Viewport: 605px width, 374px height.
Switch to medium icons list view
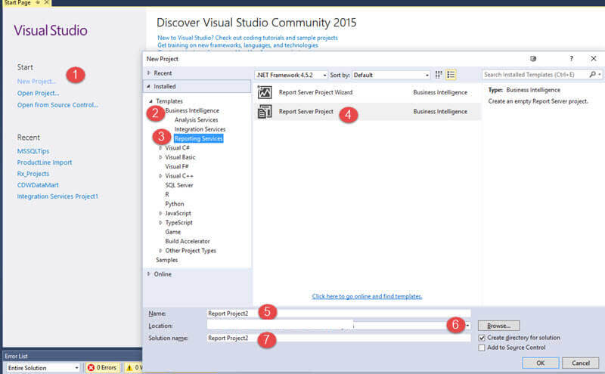tap(451, 75)
